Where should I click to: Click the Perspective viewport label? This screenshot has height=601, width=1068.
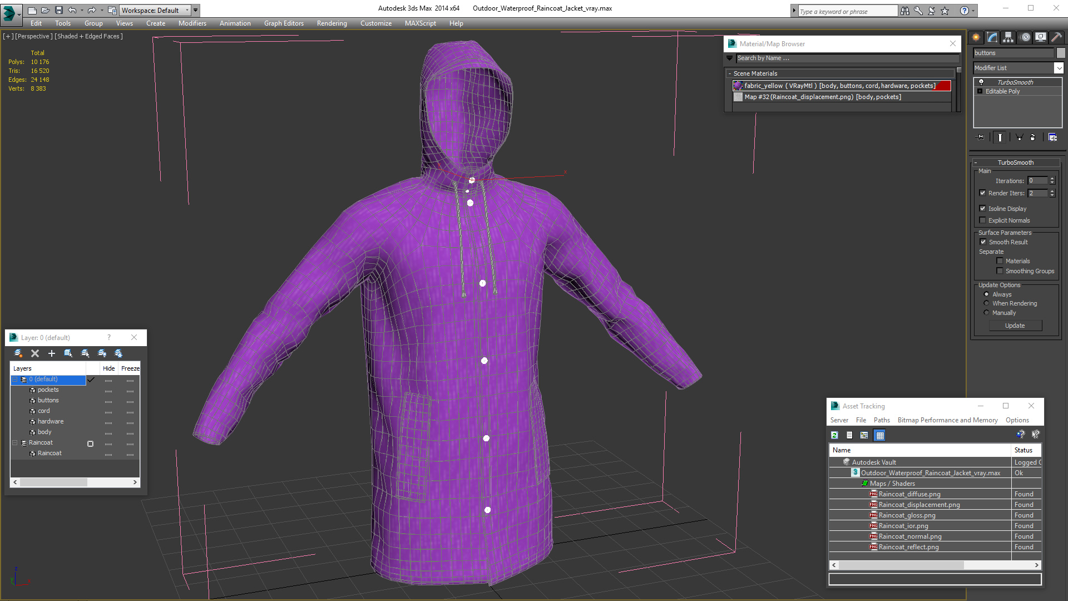[34, 36]
